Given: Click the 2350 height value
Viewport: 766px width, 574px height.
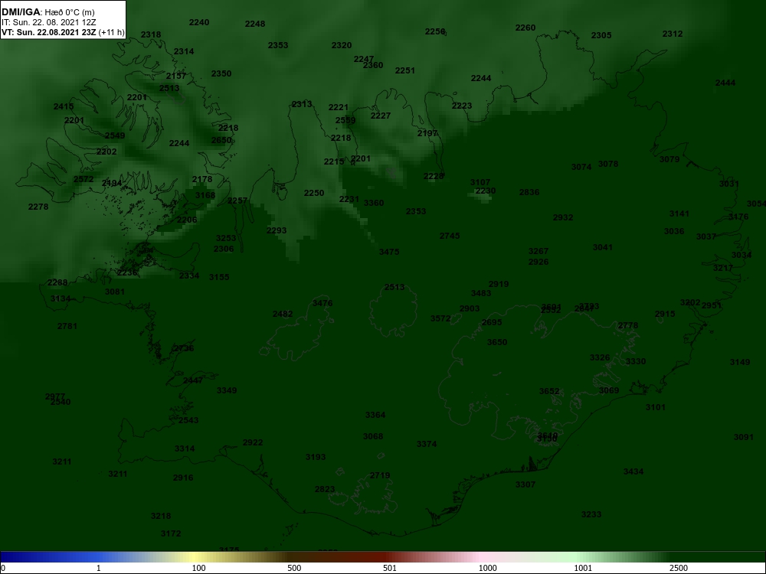Looking at the screenshot, I should pyautogui.click(x=221, y=73).
